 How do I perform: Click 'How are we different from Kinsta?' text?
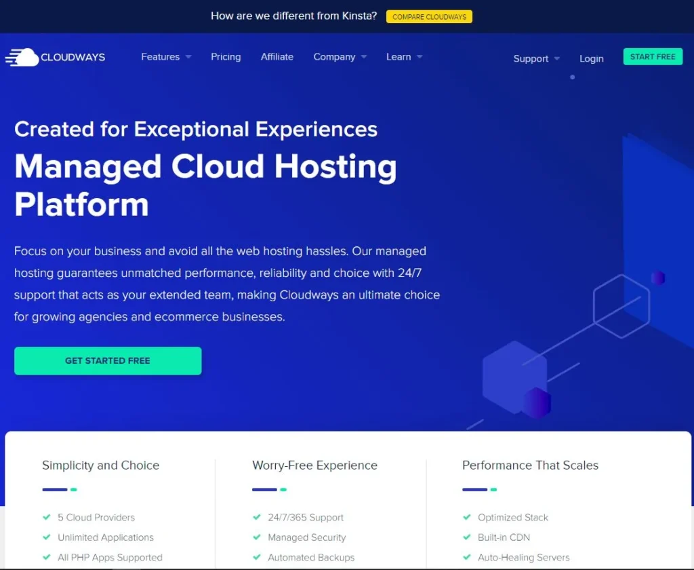click(294, 16)
